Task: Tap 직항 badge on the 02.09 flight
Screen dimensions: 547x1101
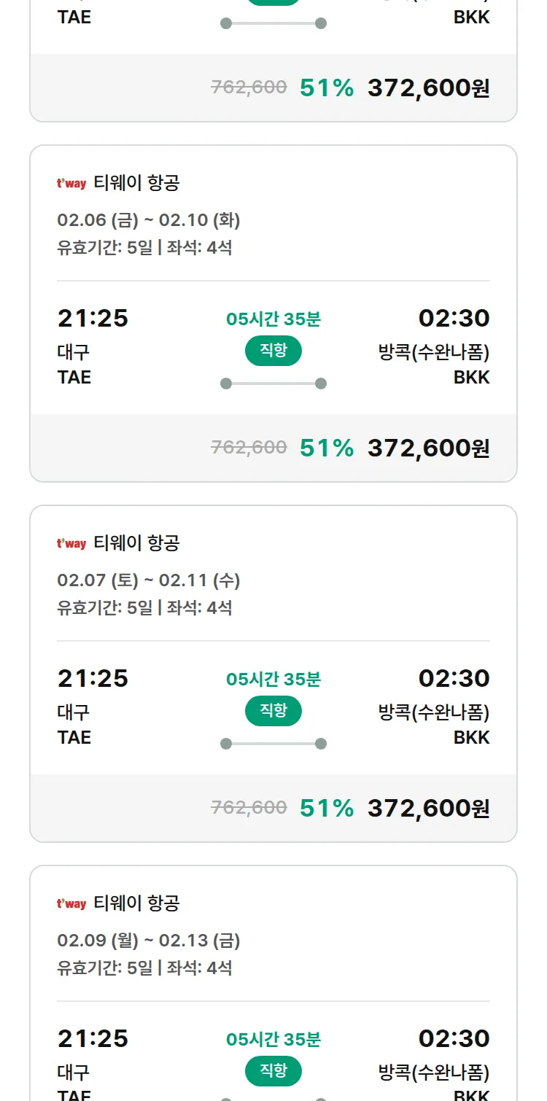Action: point(273,1071)
